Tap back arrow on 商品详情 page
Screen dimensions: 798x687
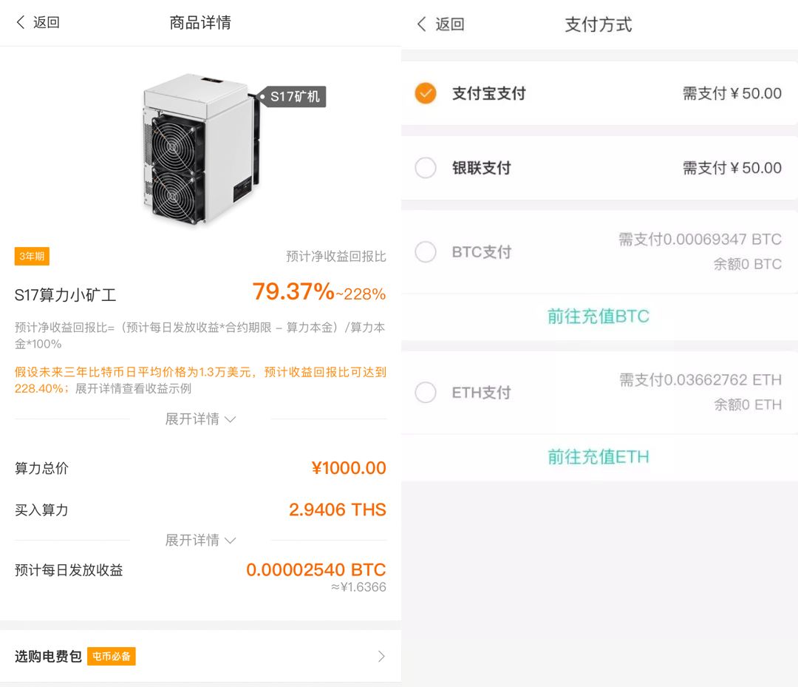tap(21, 22)
